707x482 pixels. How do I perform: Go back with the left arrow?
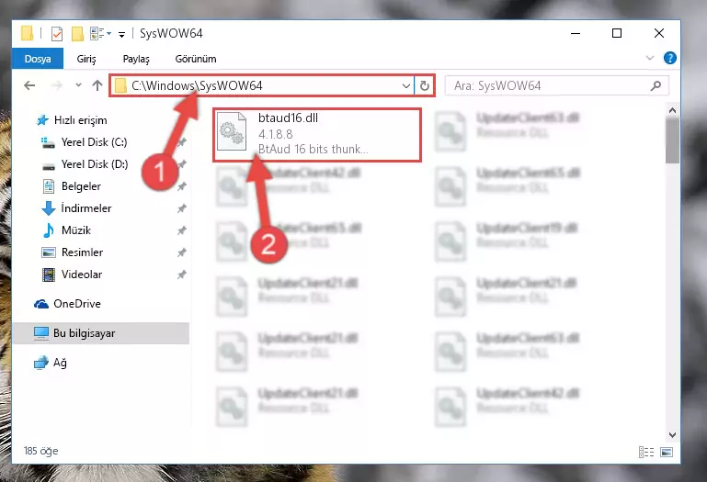pos(29,85)
